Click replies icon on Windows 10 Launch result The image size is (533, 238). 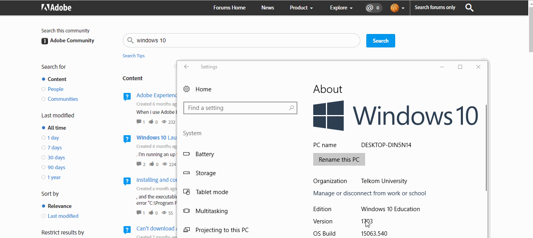point(139,164)
